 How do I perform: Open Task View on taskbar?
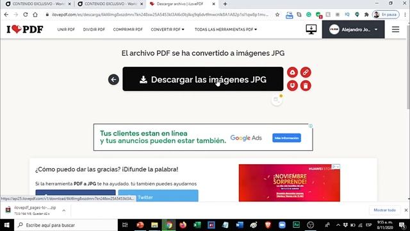click(125, 225)
